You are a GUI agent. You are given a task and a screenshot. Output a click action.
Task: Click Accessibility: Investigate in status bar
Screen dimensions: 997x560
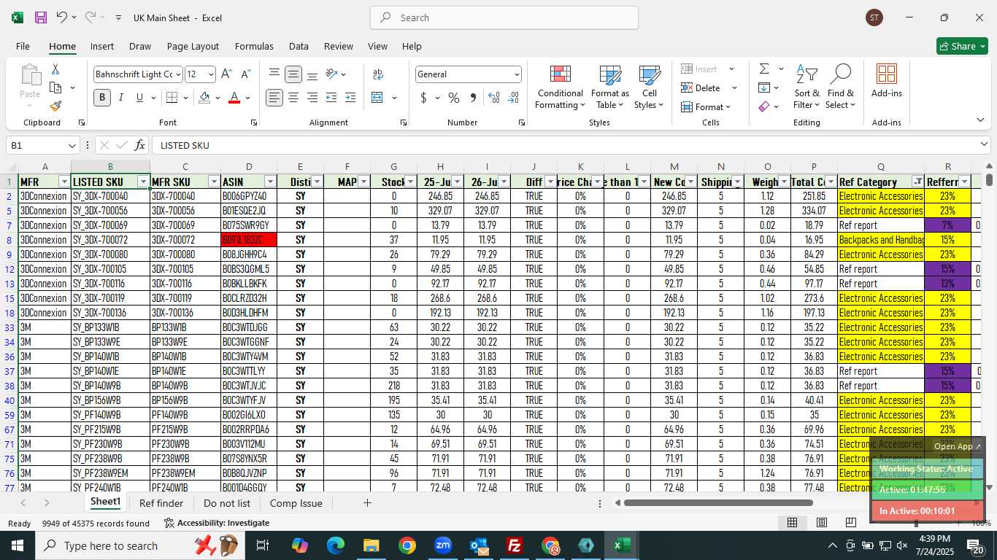[217, 523]
